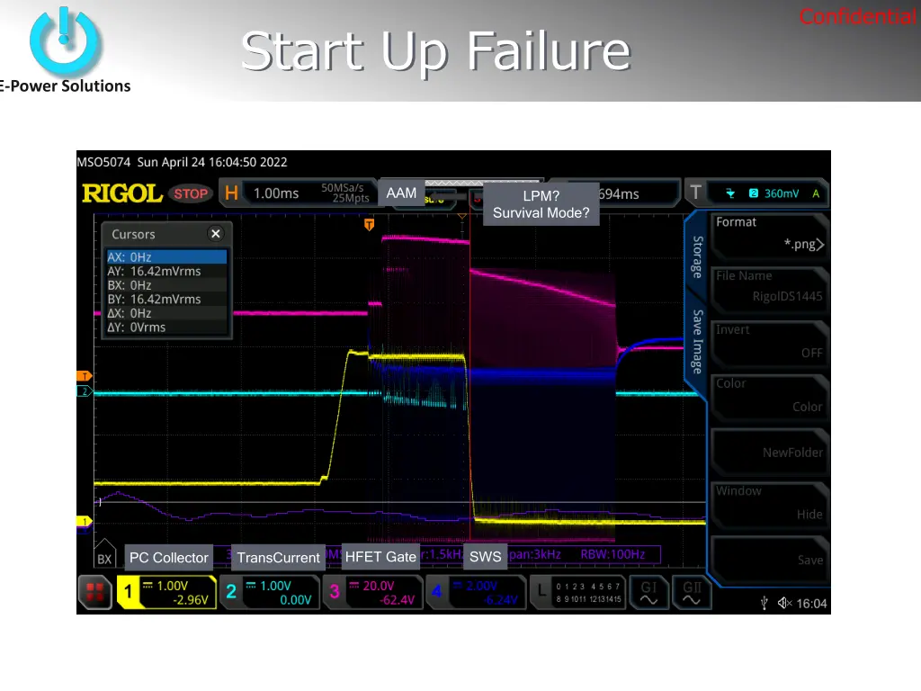
Task: Click the GII waveform generator icon
Action: click(692, 591)
